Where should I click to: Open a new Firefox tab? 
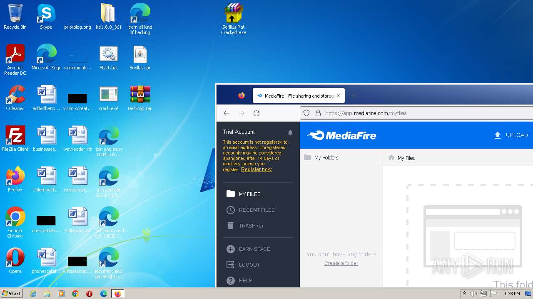pyautogui.click(x=354, y=96)
